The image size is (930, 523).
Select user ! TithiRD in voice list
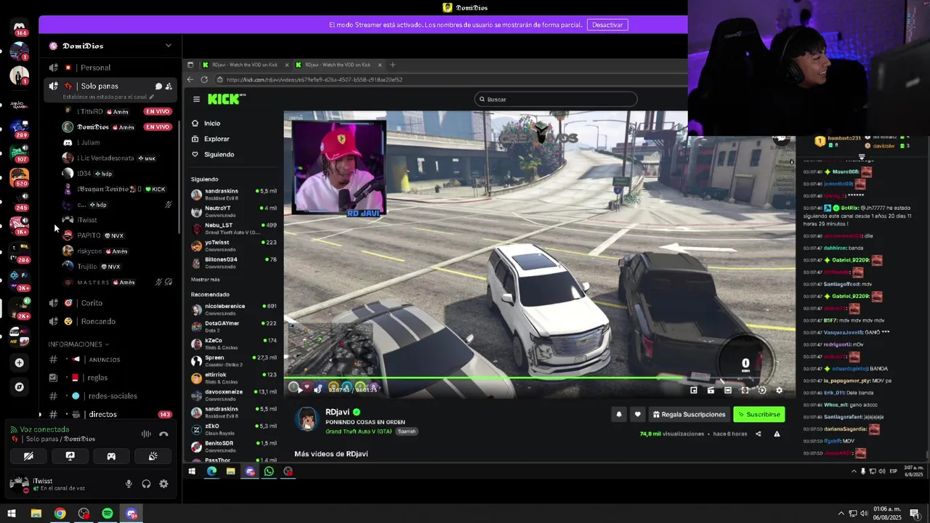coord(117,111)
